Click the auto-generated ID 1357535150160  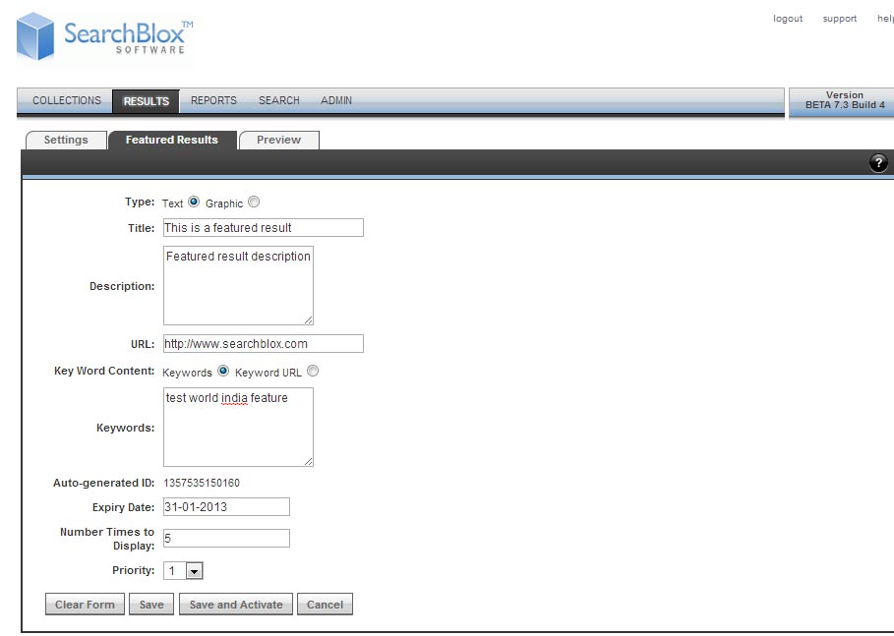(x=202, y=483)
